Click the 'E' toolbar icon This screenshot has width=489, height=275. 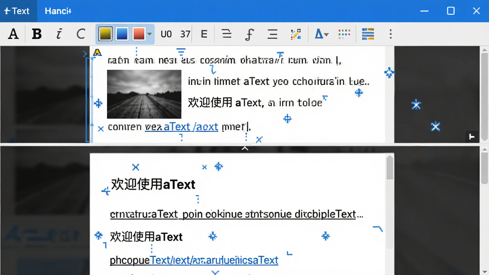(204, 34)
